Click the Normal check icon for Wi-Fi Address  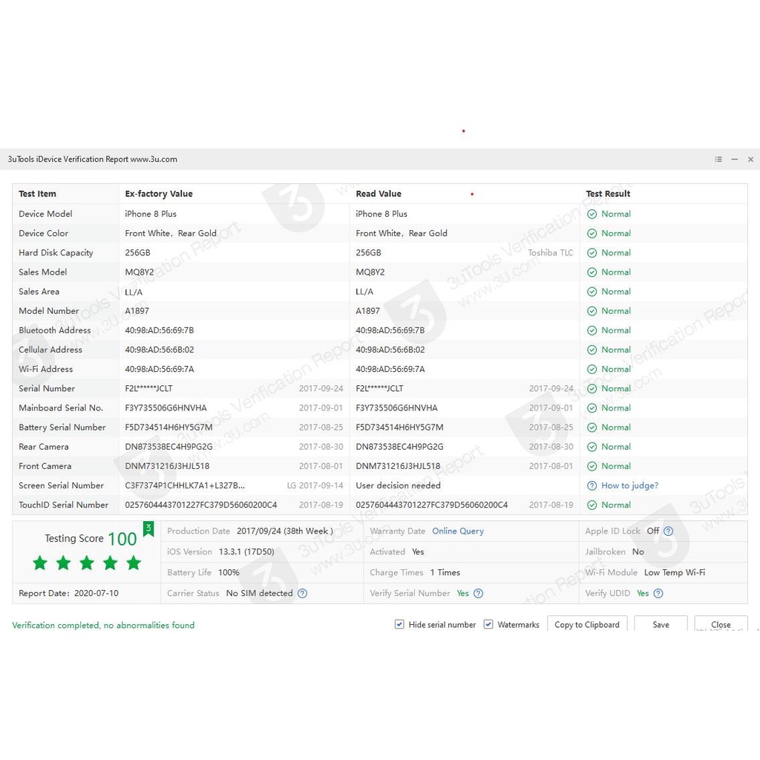point(592,370)
